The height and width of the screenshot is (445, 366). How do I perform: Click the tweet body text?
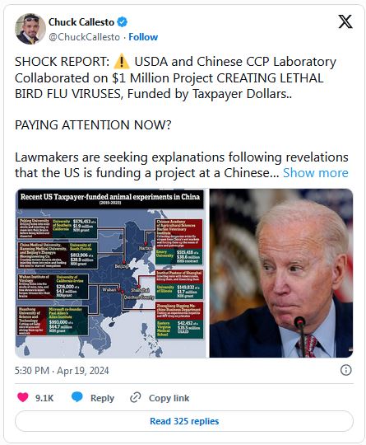coord(181,117)
